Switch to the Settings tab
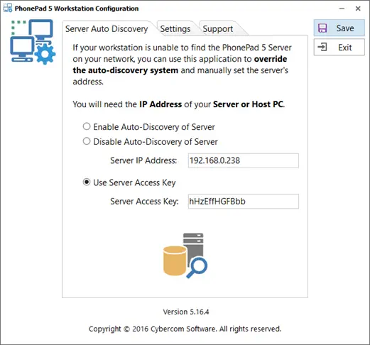This screenshot has height=345, width=370. click(175, 28)
